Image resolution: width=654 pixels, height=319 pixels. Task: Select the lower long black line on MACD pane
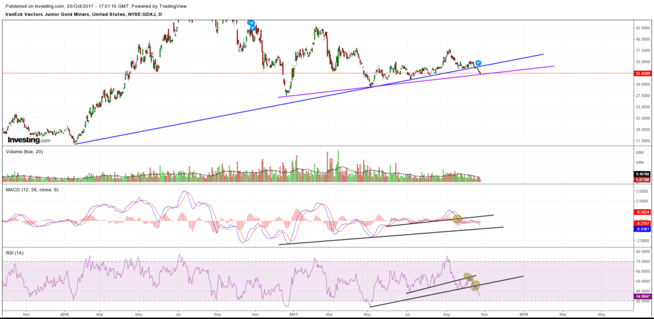(x=392, y=235)
